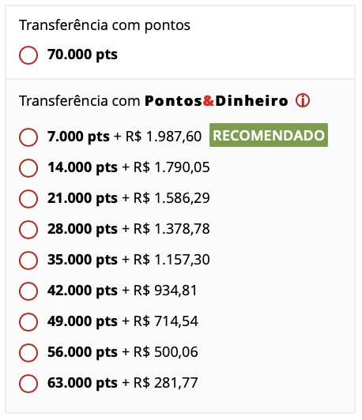Open the Pontos&Dinheiro info icon
Screen dimensions: 362x420
(303, 101)
